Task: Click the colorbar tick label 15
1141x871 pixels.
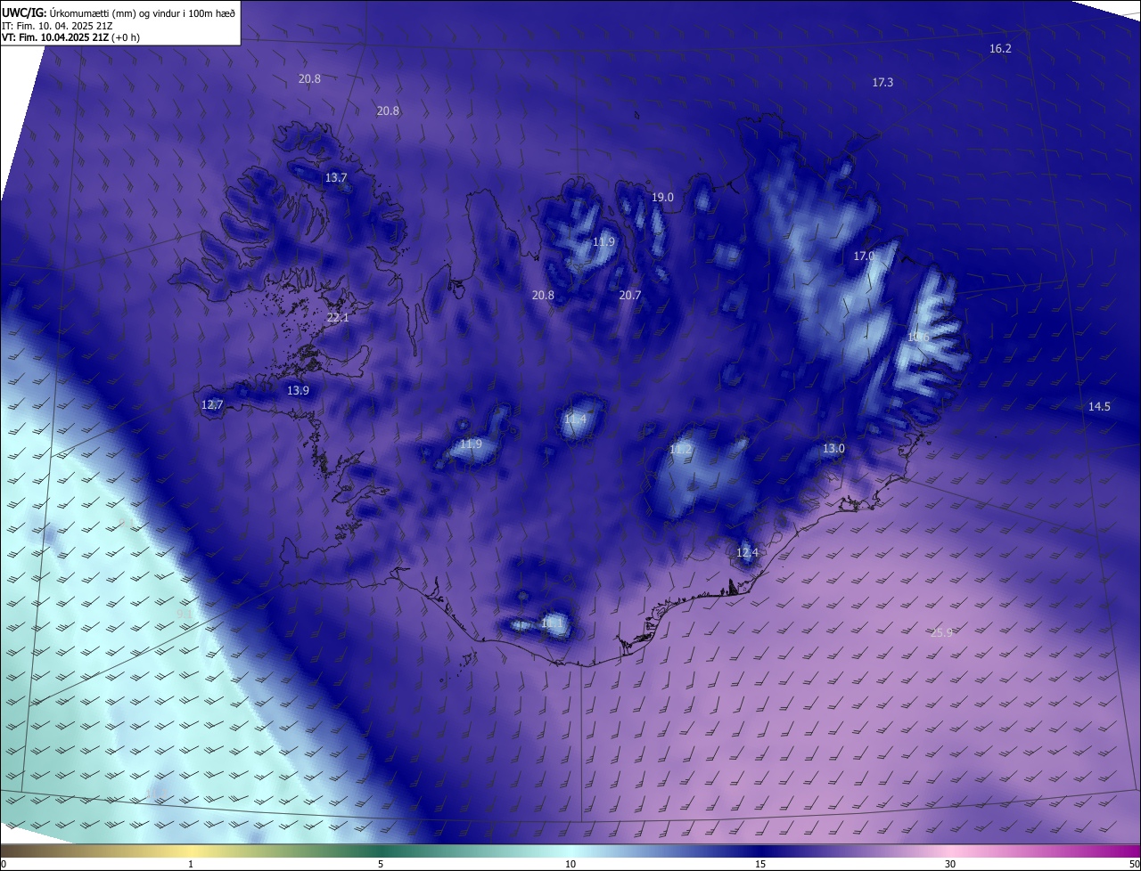Action: [x=760, y=864]
